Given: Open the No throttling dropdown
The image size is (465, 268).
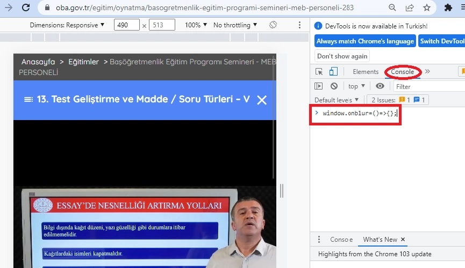Looking at the screenshot, I should click(x=235, y=25).
